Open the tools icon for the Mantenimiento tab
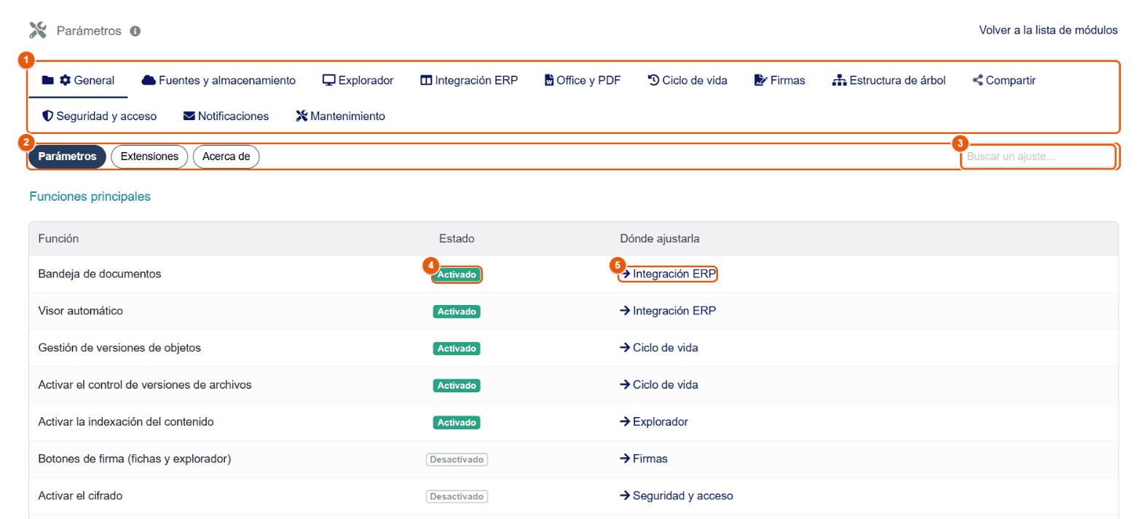This screenshot has height=519, width=1142. click(x=302, y=116)
